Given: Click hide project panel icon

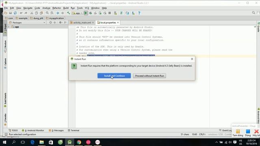Looking at the screenshot, I should pyautogui.click(x=65, y=23).
